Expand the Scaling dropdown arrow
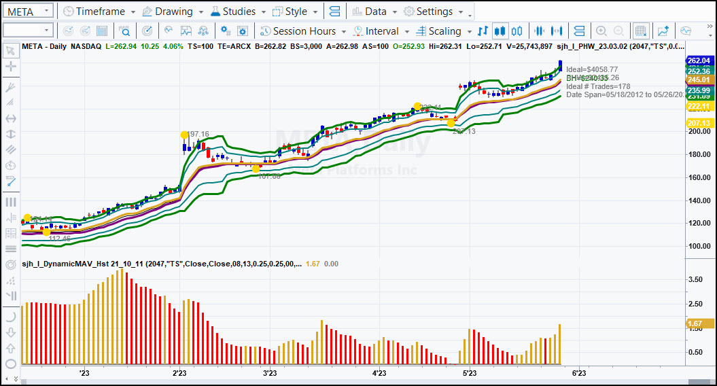The width and height of the screenshot is (717, 386). coord(469,31)
